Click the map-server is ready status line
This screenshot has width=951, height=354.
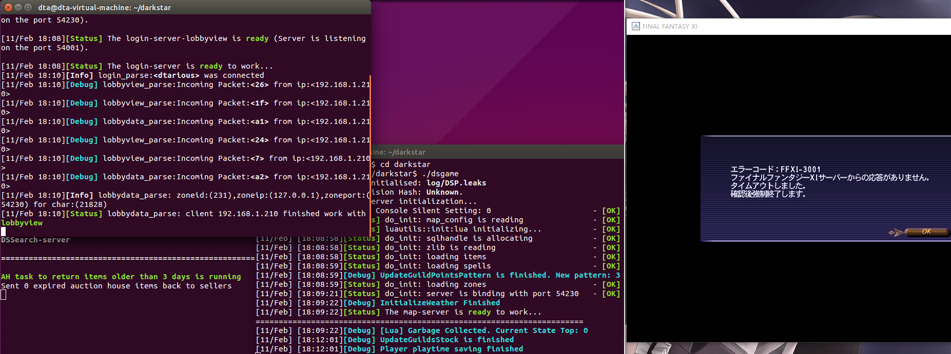coord(441,312)
